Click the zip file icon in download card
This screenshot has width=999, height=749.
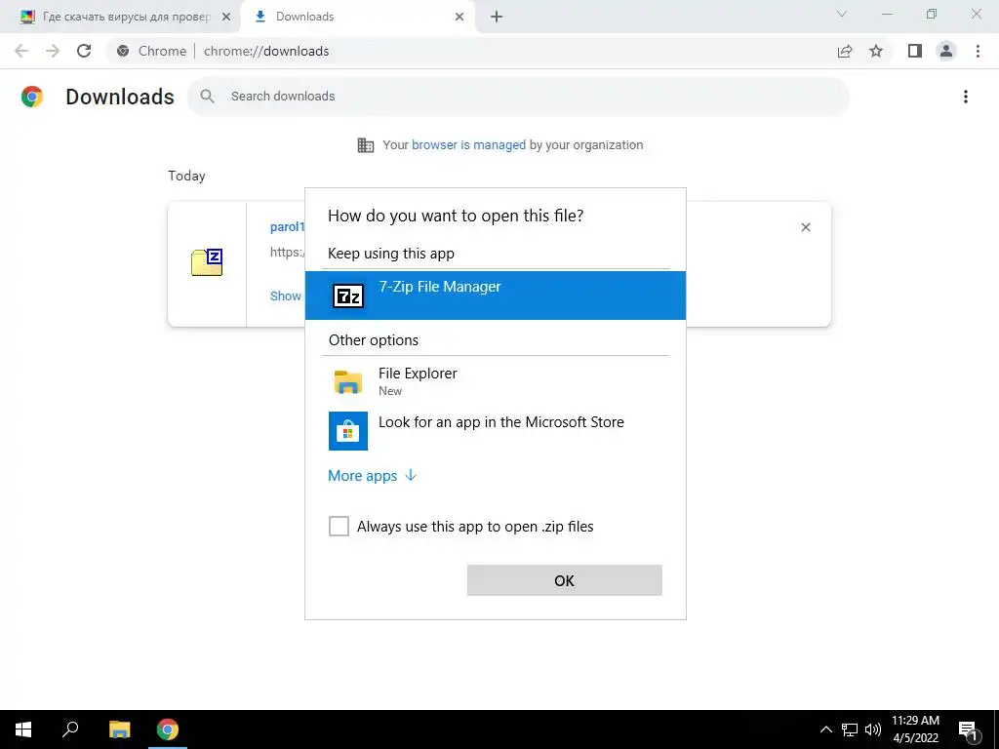pos(207,262)
